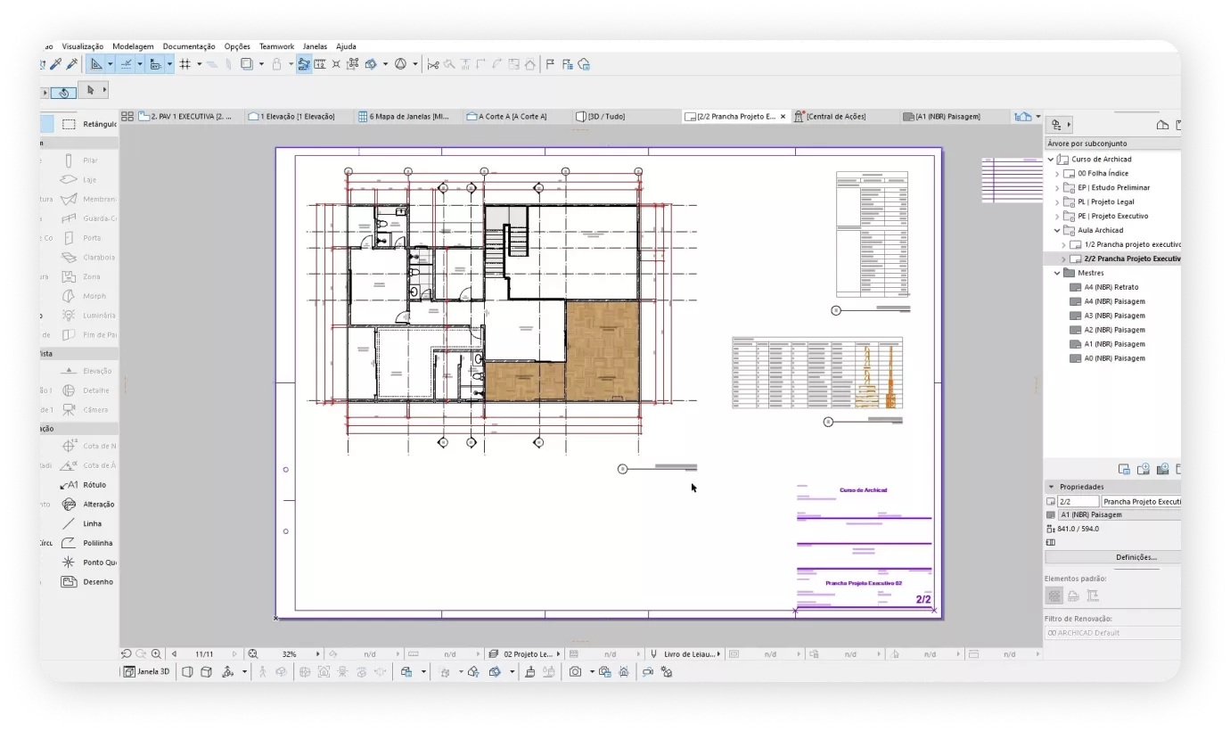Click the layout name field Prancha Projeto Executivo
Image resolution: width=1230 pixels, height=731 pixels.
[x=1140, y=502]
